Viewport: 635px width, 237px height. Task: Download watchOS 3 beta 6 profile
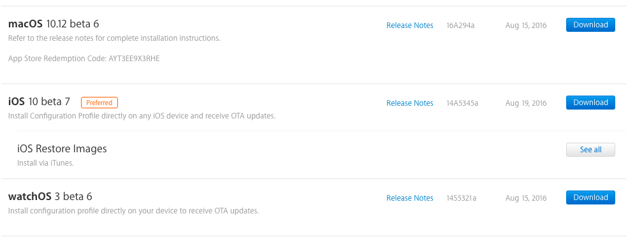(x=590, y=197)
